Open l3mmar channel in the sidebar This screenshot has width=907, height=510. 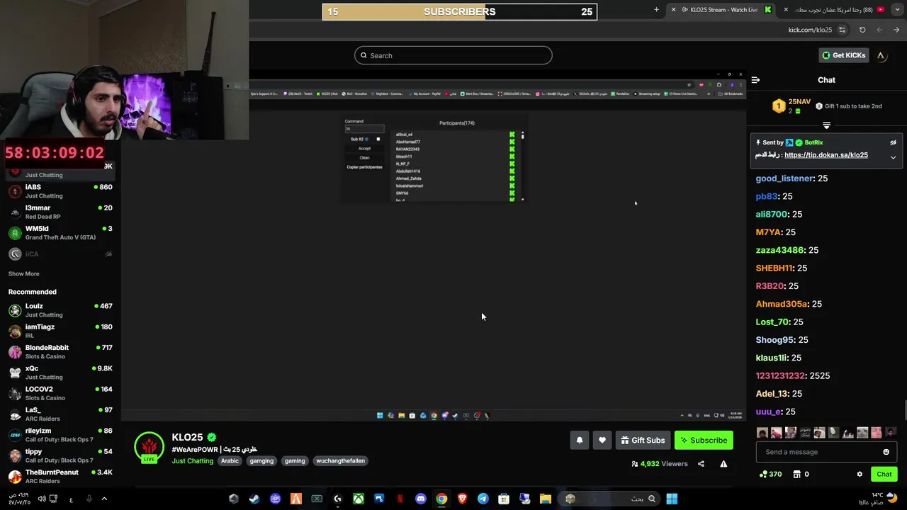[60, 212]
